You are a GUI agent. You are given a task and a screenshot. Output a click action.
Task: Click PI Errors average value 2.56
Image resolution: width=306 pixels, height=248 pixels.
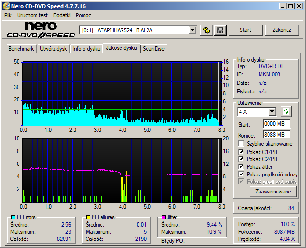click(66, 225)
